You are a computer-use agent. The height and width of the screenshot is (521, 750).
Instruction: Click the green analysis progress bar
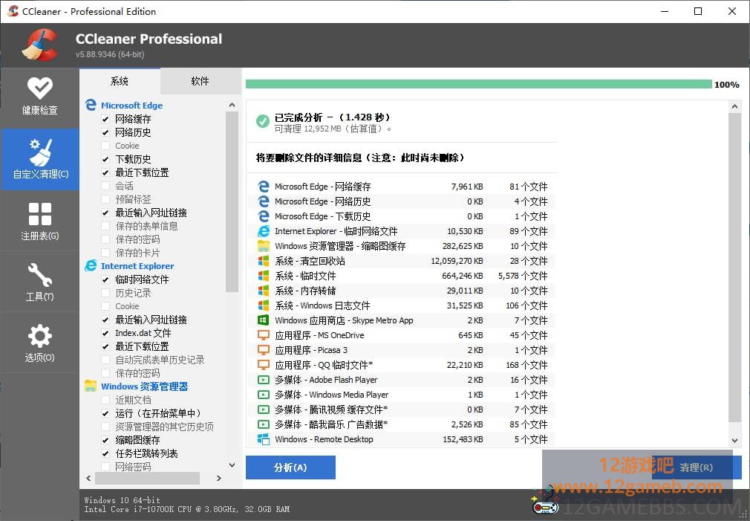tap(478, 84)
